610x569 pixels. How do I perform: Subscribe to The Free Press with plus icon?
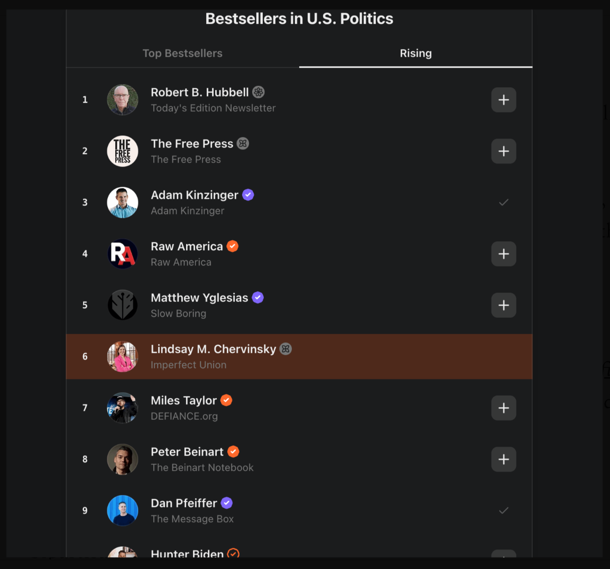pyautogui.click(x=503, y=151)
